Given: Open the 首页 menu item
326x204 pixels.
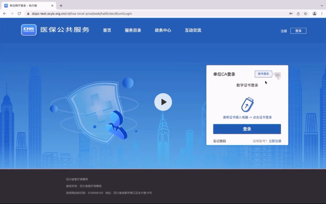Looking at the screenshot, I should (107, 30).
